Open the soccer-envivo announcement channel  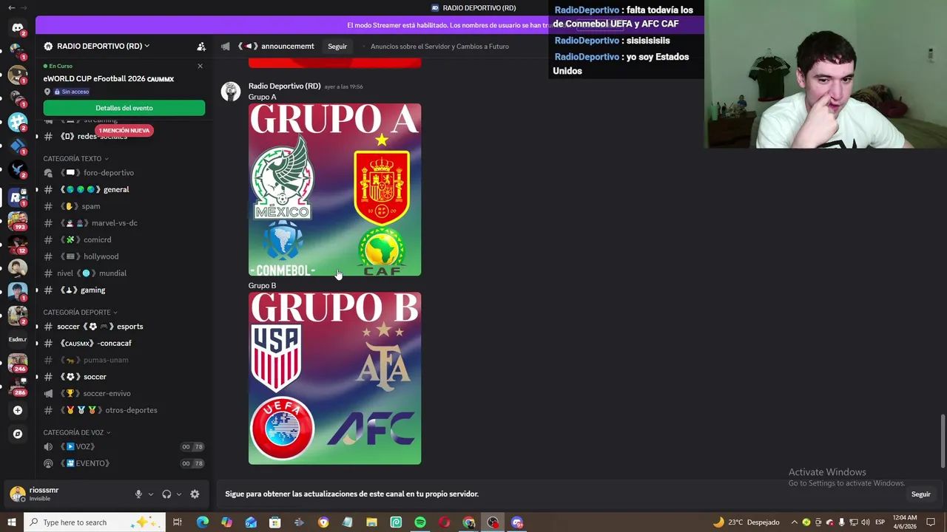coord(124,394)
